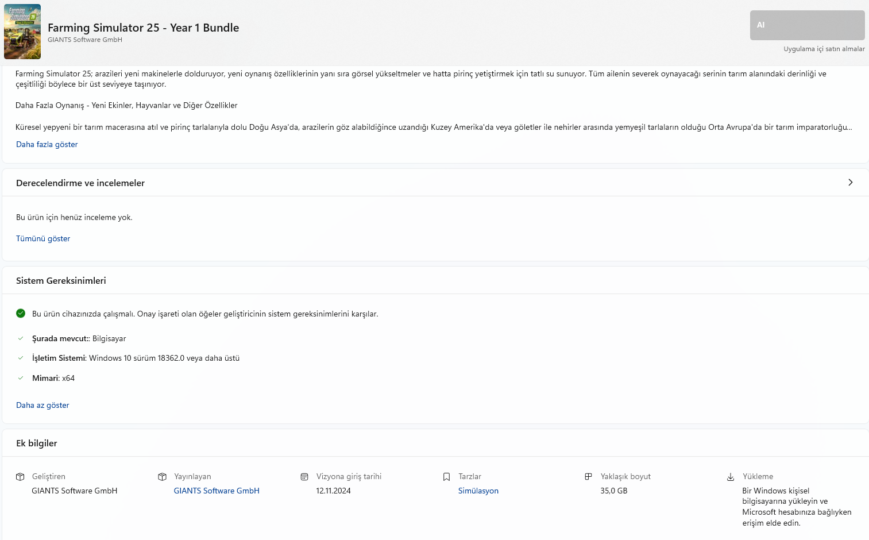Click the Yaklaşık boyut size icon
Screen dimensions: 869x540
click(588, 477)
